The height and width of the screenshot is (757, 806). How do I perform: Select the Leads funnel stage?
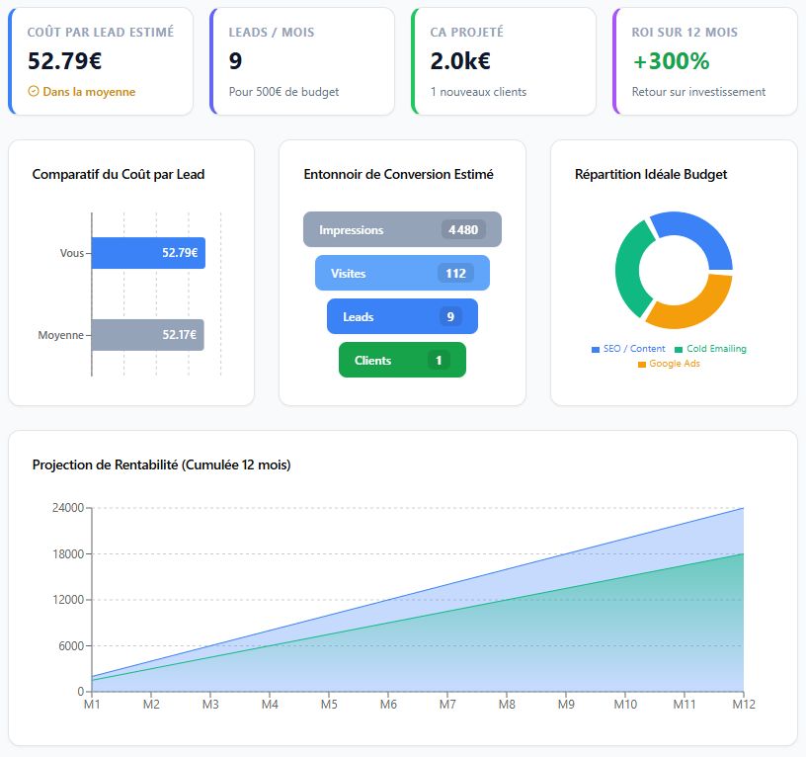[x=402, y=317]
